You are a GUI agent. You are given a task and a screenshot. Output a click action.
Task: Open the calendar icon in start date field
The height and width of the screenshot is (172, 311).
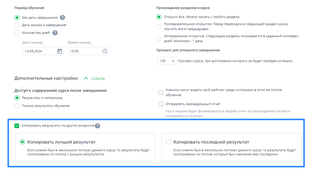click(60, 51)
